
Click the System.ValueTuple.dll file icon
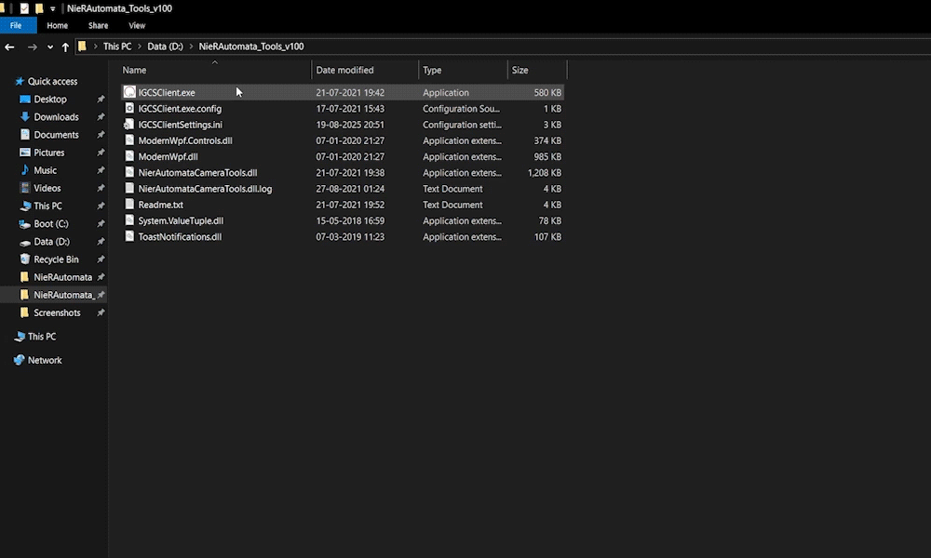[129, 220]
